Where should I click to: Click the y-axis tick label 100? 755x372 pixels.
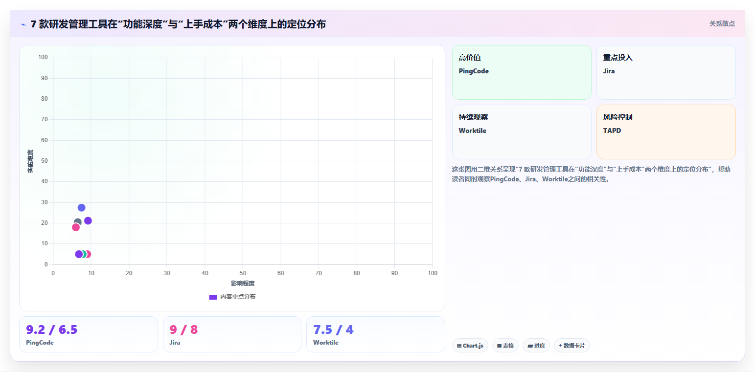(x=43, y=58)
